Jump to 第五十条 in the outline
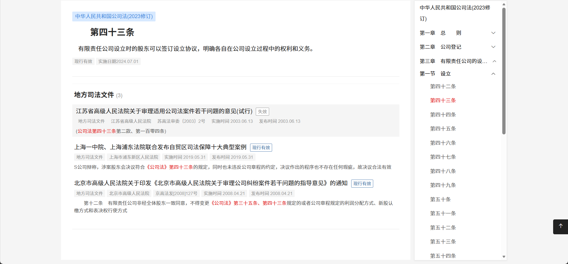Image resolution: width=568 pixels, height=264 pixels. click(440, 199)
